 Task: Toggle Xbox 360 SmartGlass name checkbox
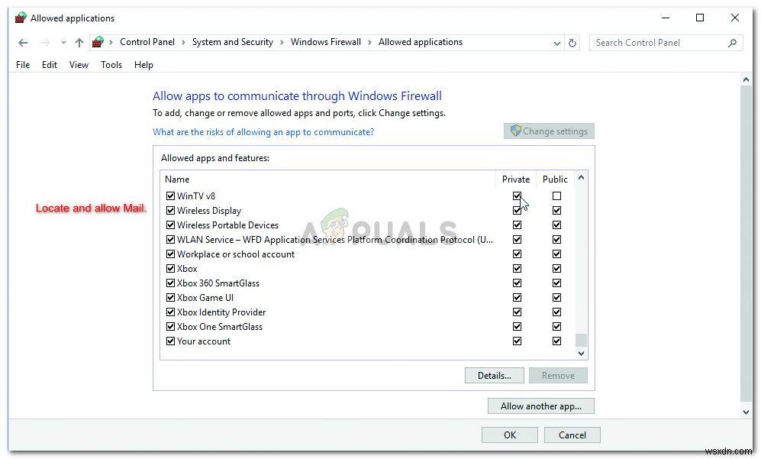[x=170, y=283]
